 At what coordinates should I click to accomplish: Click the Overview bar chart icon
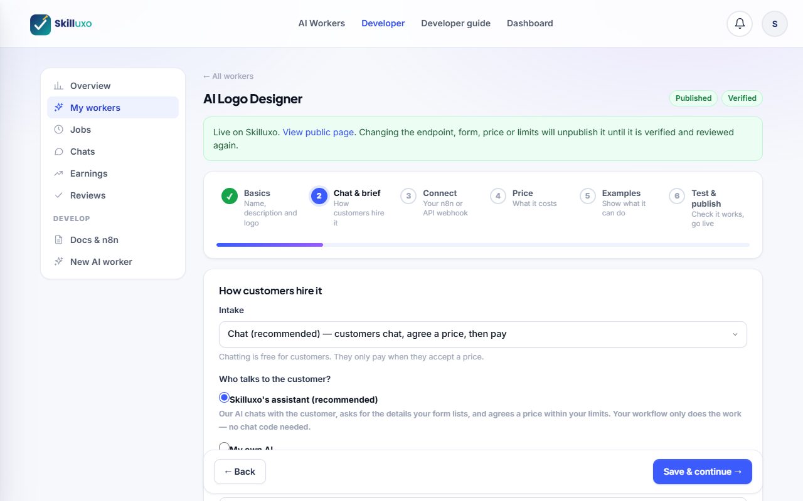pos(58,86)
